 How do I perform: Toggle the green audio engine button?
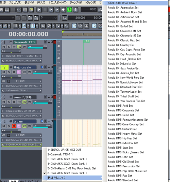click(69, 10)
